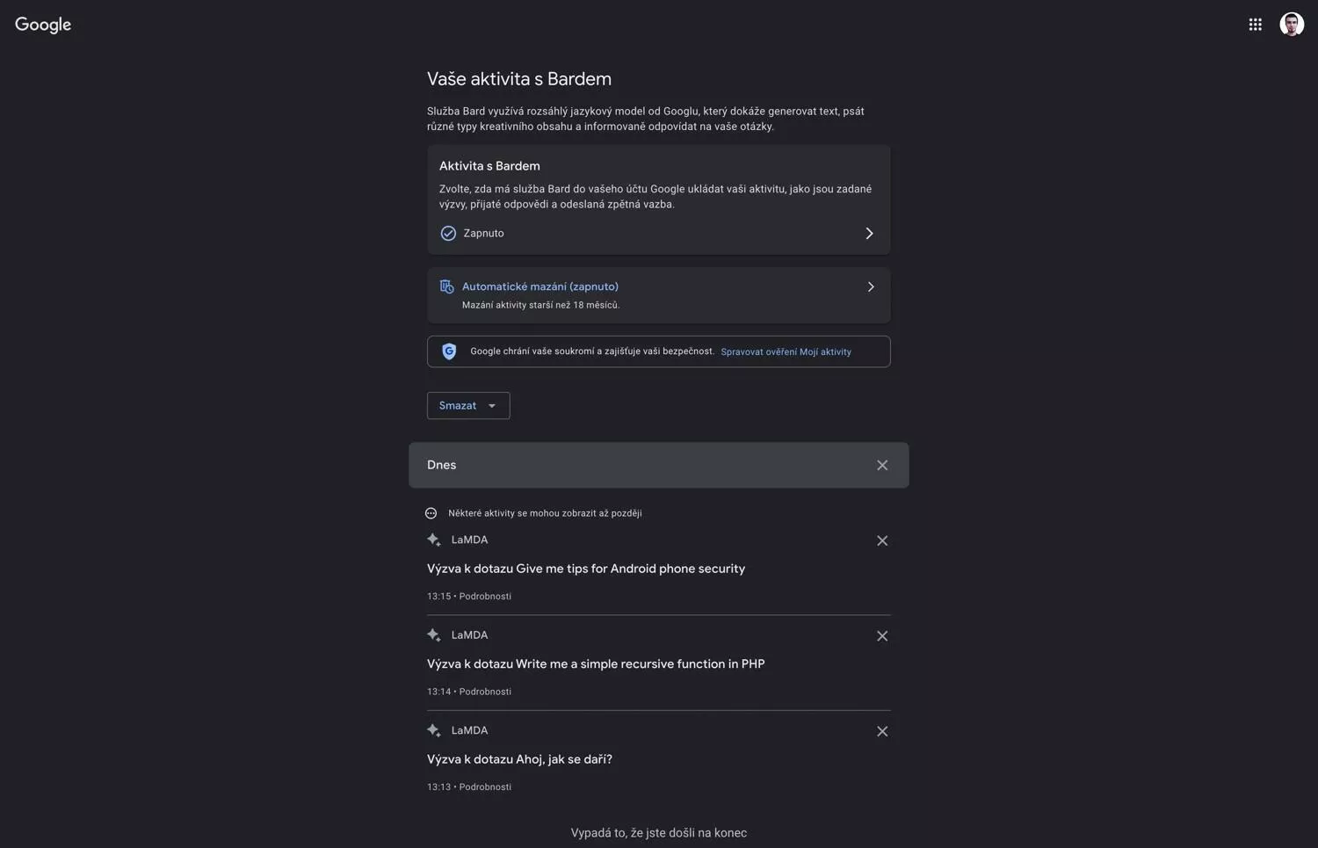Viewport: 1318px width, 848px height.
Task: Open the Automatické mazání (zapnuto) link
Action: 540,286
